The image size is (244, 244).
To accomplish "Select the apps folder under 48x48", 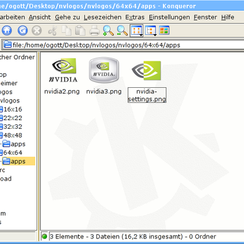I will (14, 144).
